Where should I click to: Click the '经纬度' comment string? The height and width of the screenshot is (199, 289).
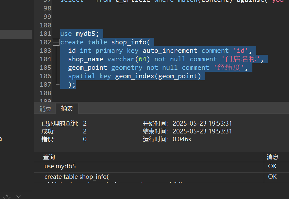(229, 68)
